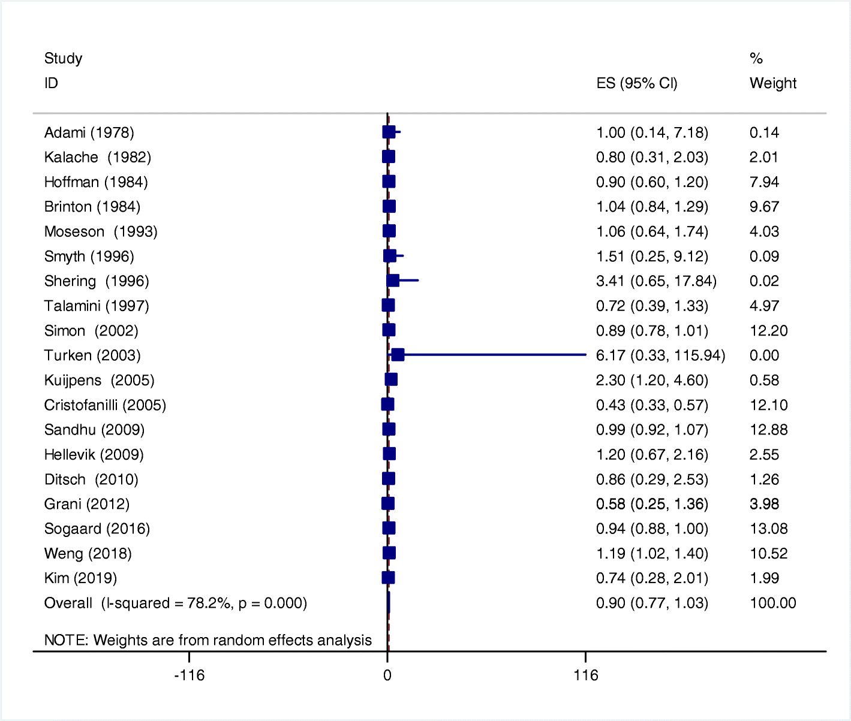The height and width of the screenshot is (721, 851).
Task: Click the Overall I-squared = 78.2% label
Action: [176, 603]
